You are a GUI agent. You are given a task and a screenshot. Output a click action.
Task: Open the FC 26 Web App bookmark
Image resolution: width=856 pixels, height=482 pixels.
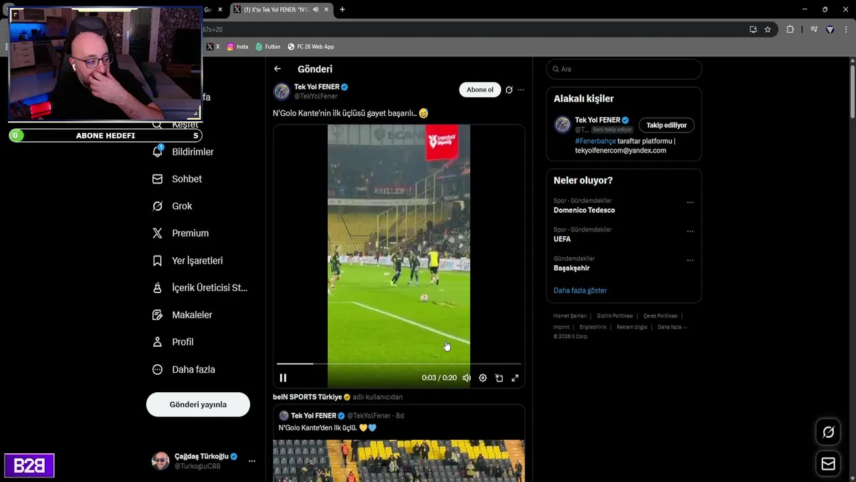(311, 47)
